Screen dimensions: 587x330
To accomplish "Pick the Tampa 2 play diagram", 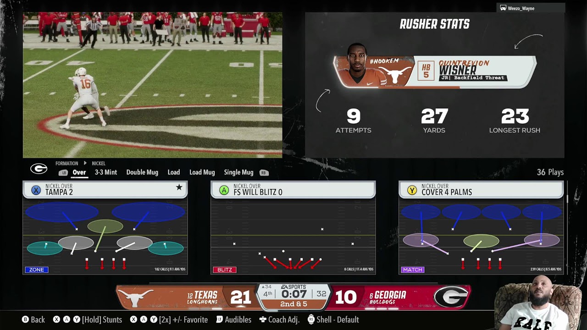I will pyautogui.click(x=105, y=236).
